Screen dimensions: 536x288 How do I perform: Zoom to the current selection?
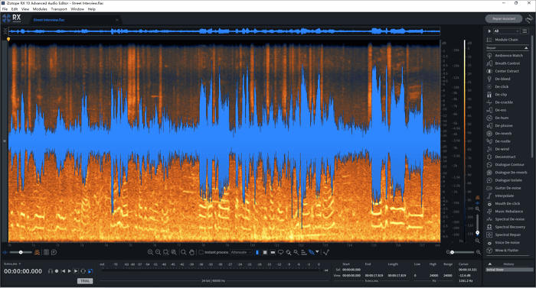point(166,252)
